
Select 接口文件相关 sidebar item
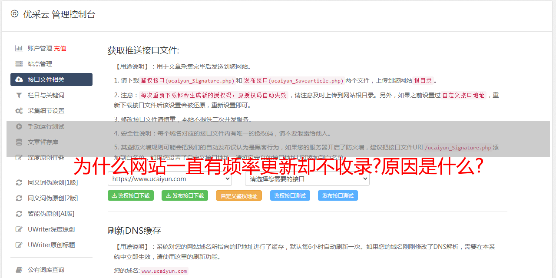click(51, 79)
